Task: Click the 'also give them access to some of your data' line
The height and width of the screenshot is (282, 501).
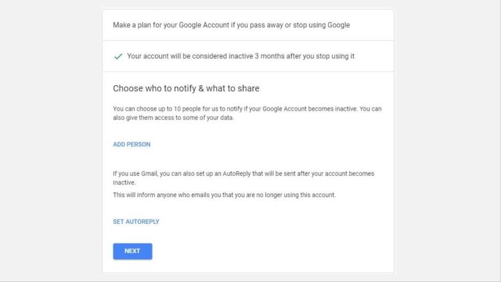Action: (173, 118)
